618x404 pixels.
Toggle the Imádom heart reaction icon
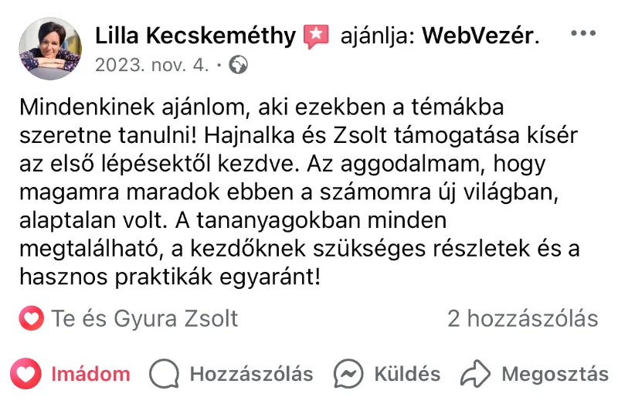pyautogui.click(x=27, y=375)
